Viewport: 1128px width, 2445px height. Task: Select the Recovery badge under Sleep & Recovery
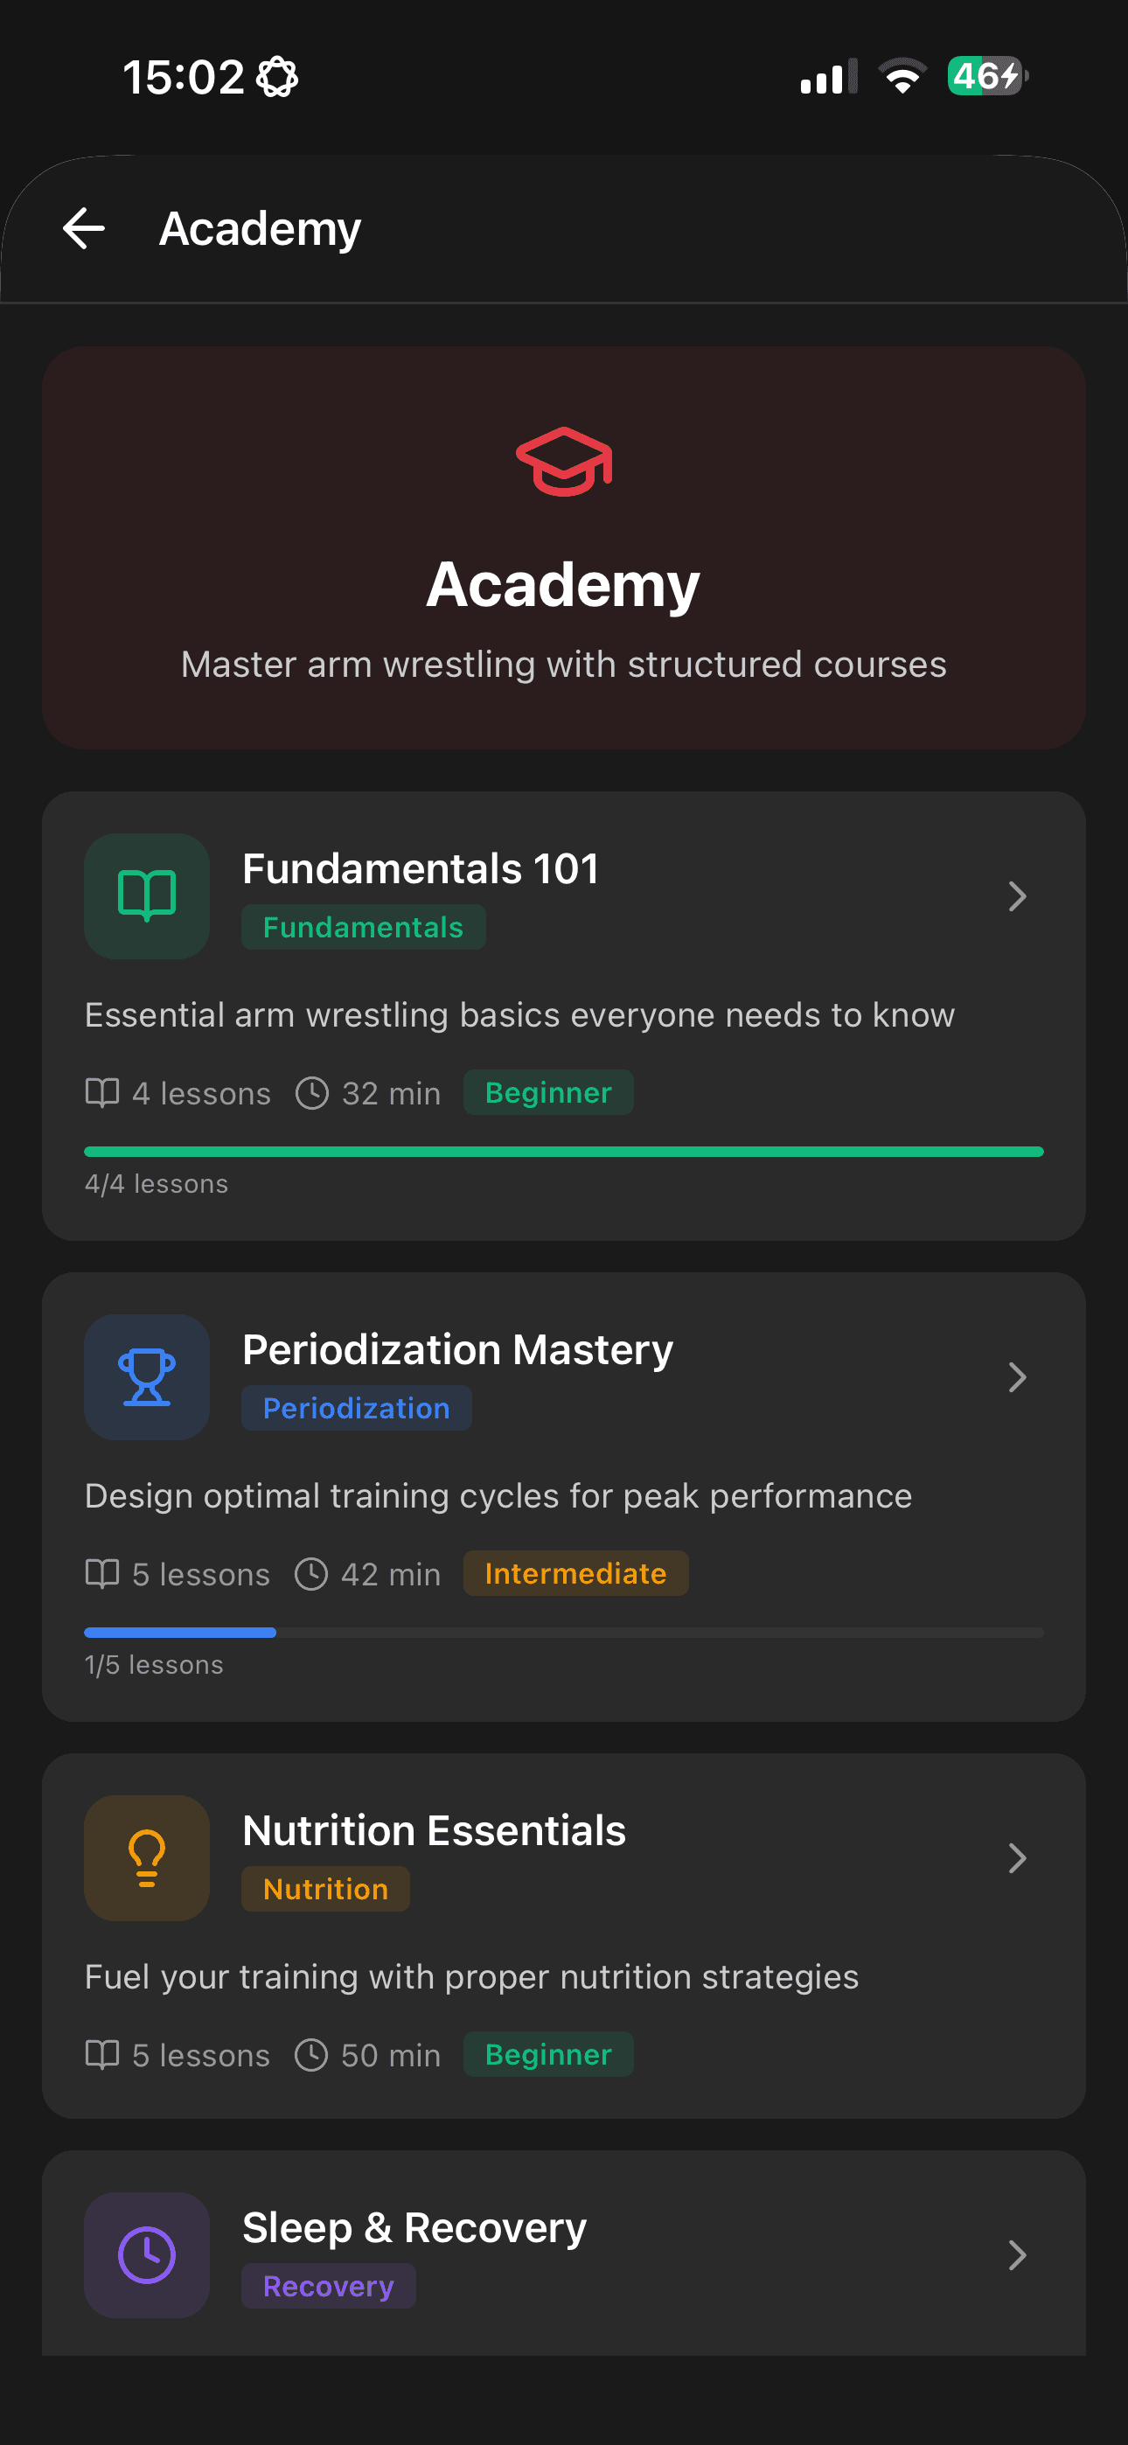pos(329,2286)
